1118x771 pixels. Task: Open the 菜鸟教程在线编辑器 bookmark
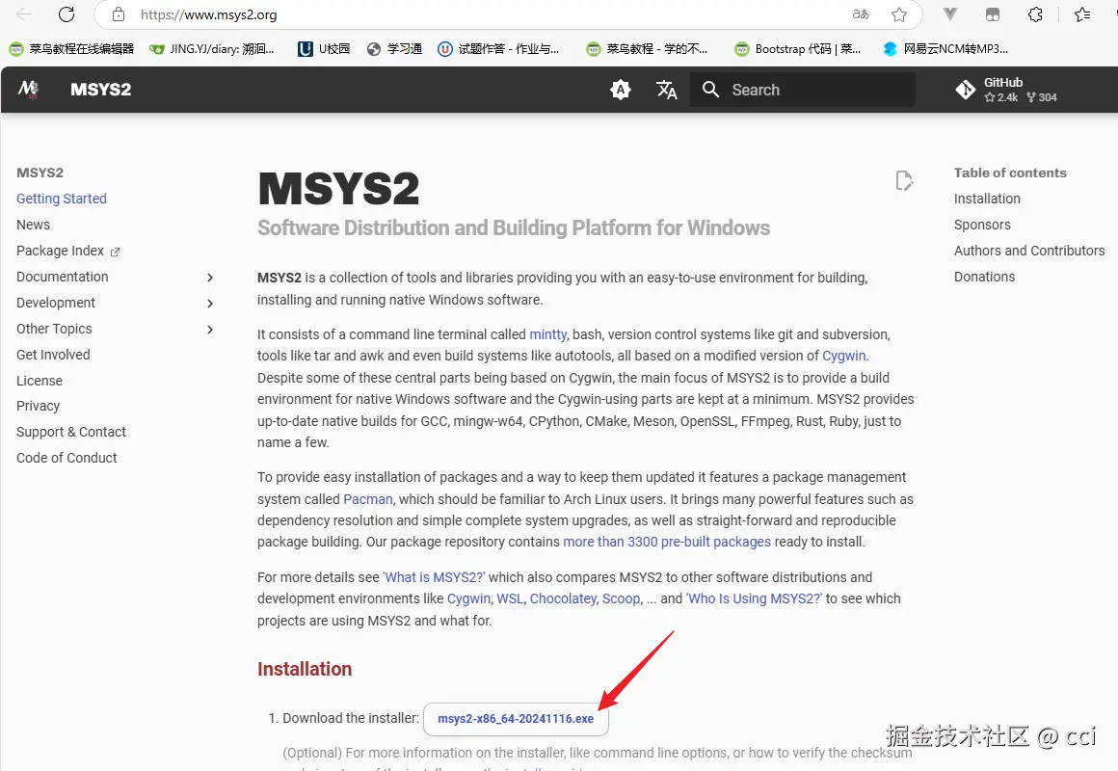point(71,48)
